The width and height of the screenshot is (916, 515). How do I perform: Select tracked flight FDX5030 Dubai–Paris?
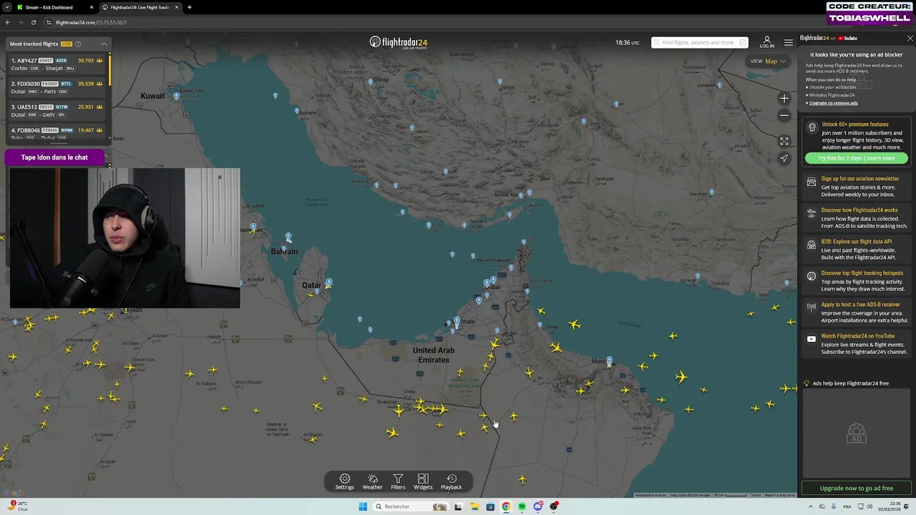(57, 87)
